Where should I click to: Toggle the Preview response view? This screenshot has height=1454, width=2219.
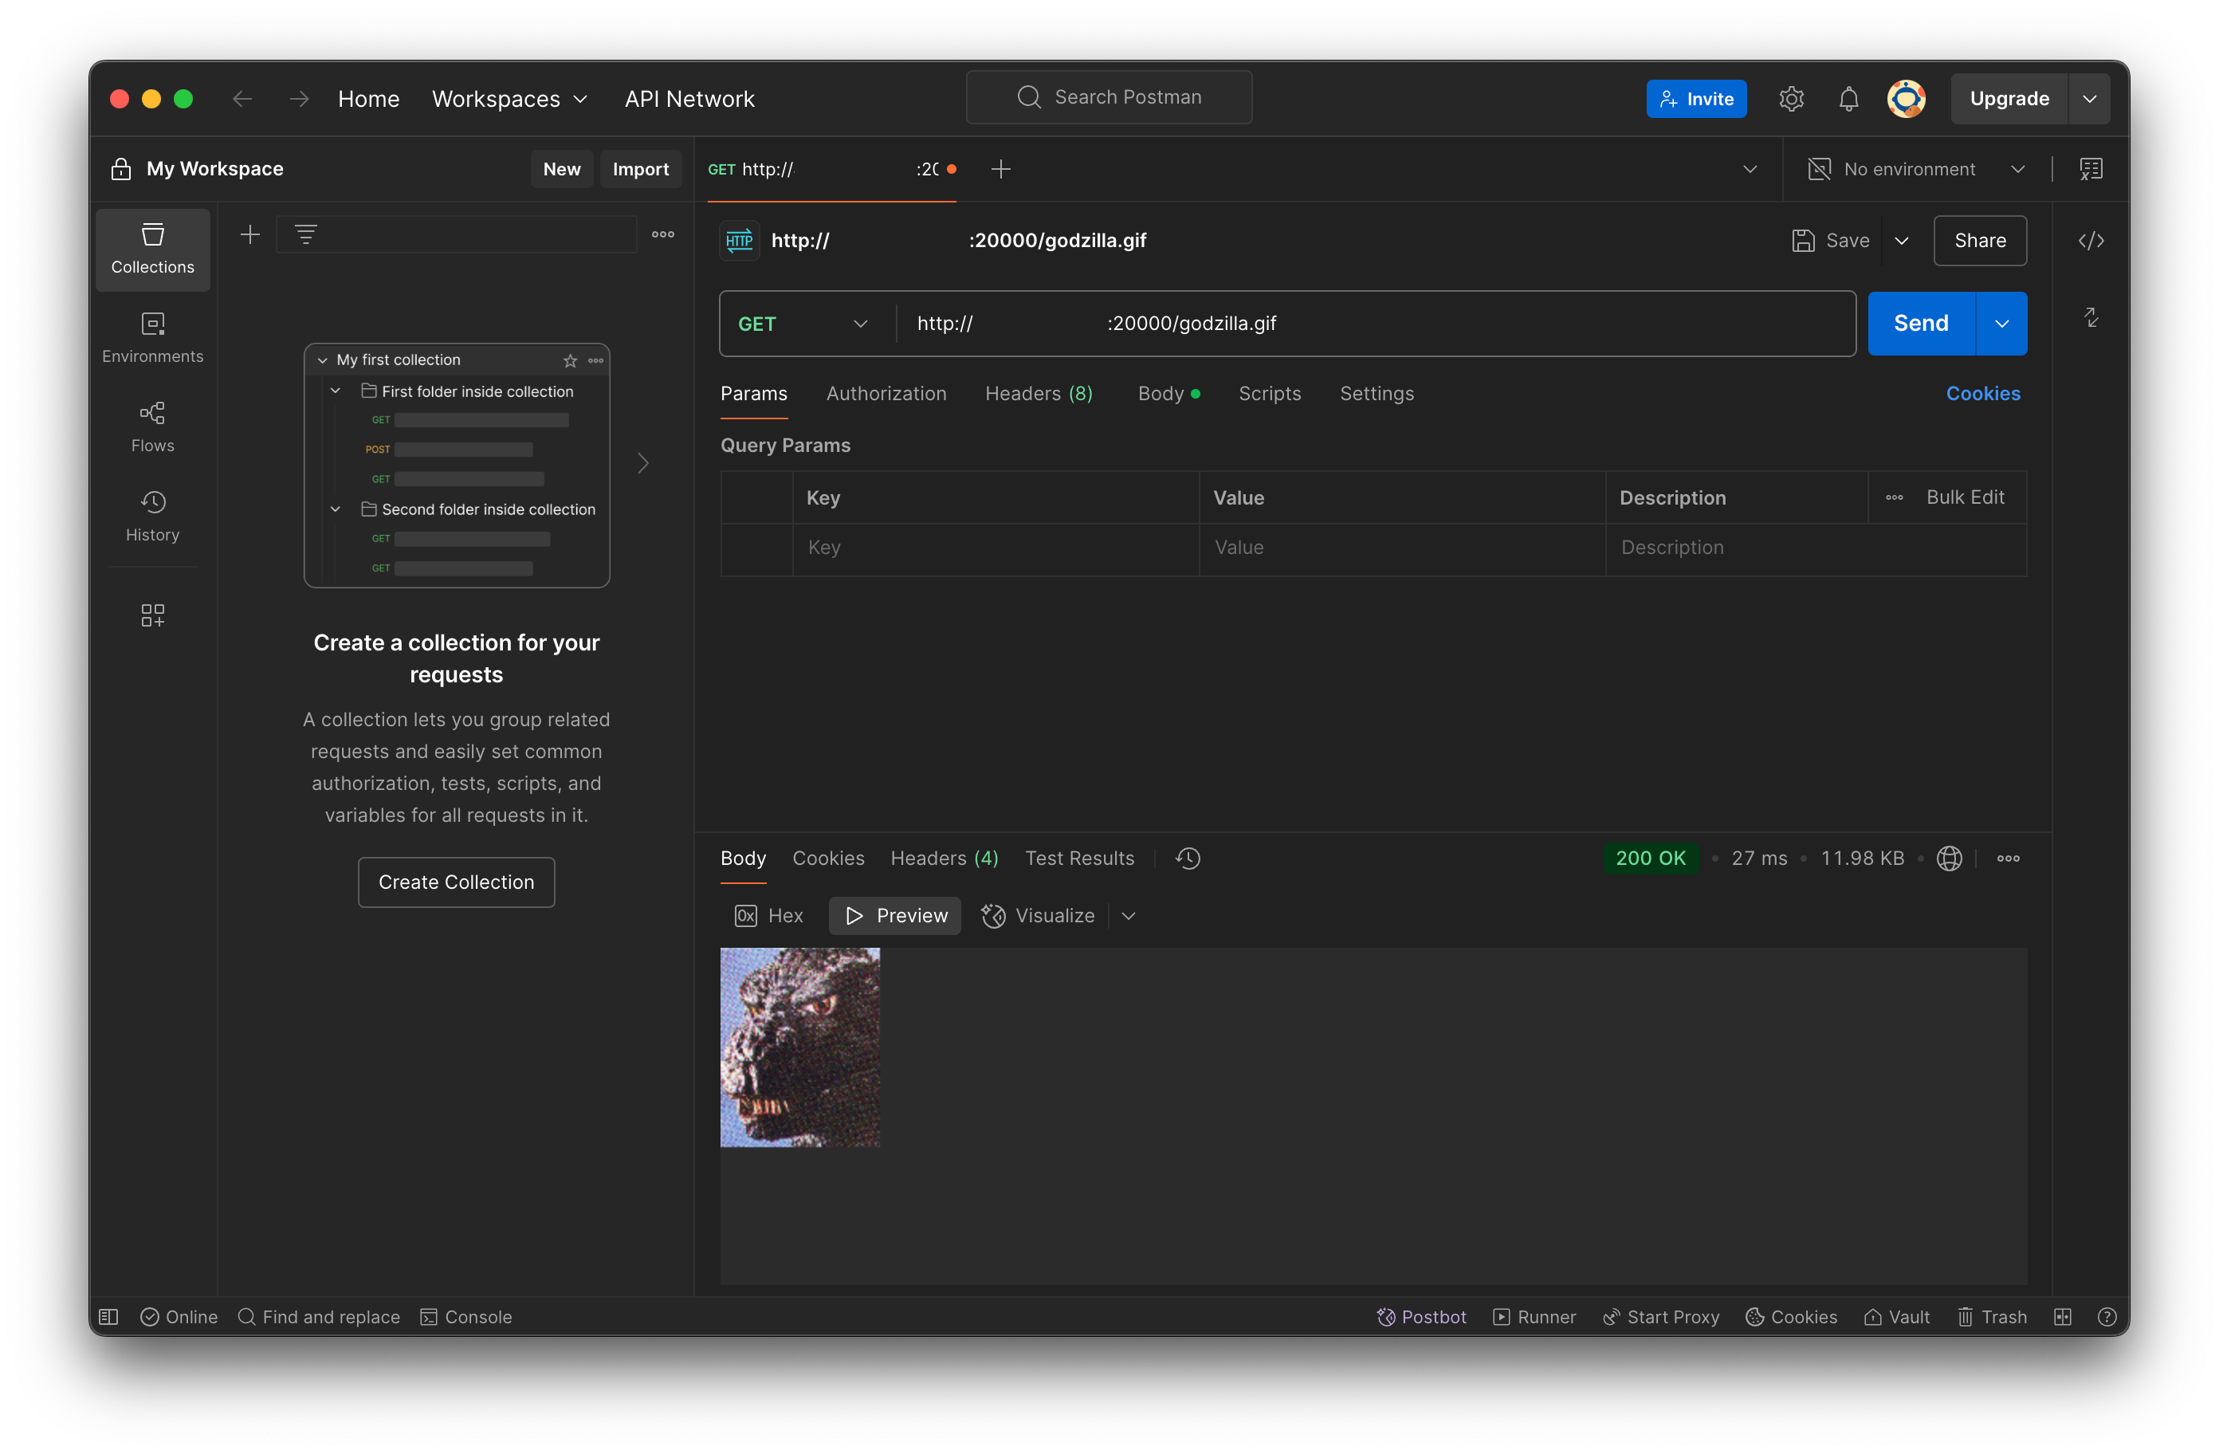coord(895,916)
